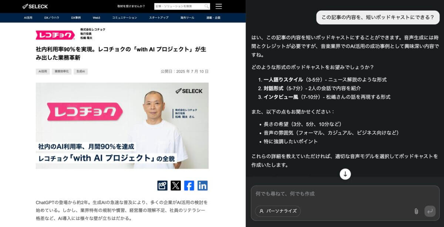Screen dimensions: 444x227
Task: Open the hamburger menu in SELECK header
Action: (219, 6)
